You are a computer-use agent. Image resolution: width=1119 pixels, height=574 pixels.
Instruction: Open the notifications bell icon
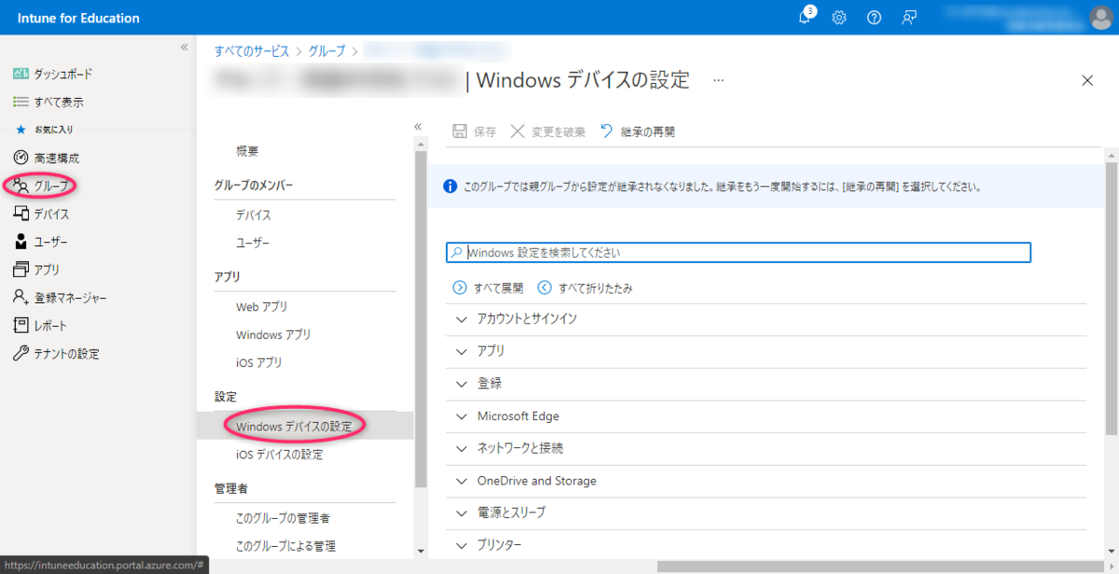[806, 18]
